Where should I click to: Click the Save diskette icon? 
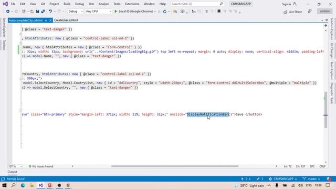click(37, 12)
